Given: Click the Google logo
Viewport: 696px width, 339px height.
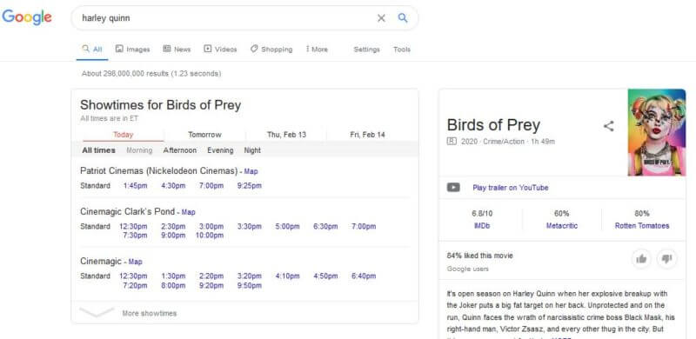Looking at the screenshot, I should [x=27, y=17].
